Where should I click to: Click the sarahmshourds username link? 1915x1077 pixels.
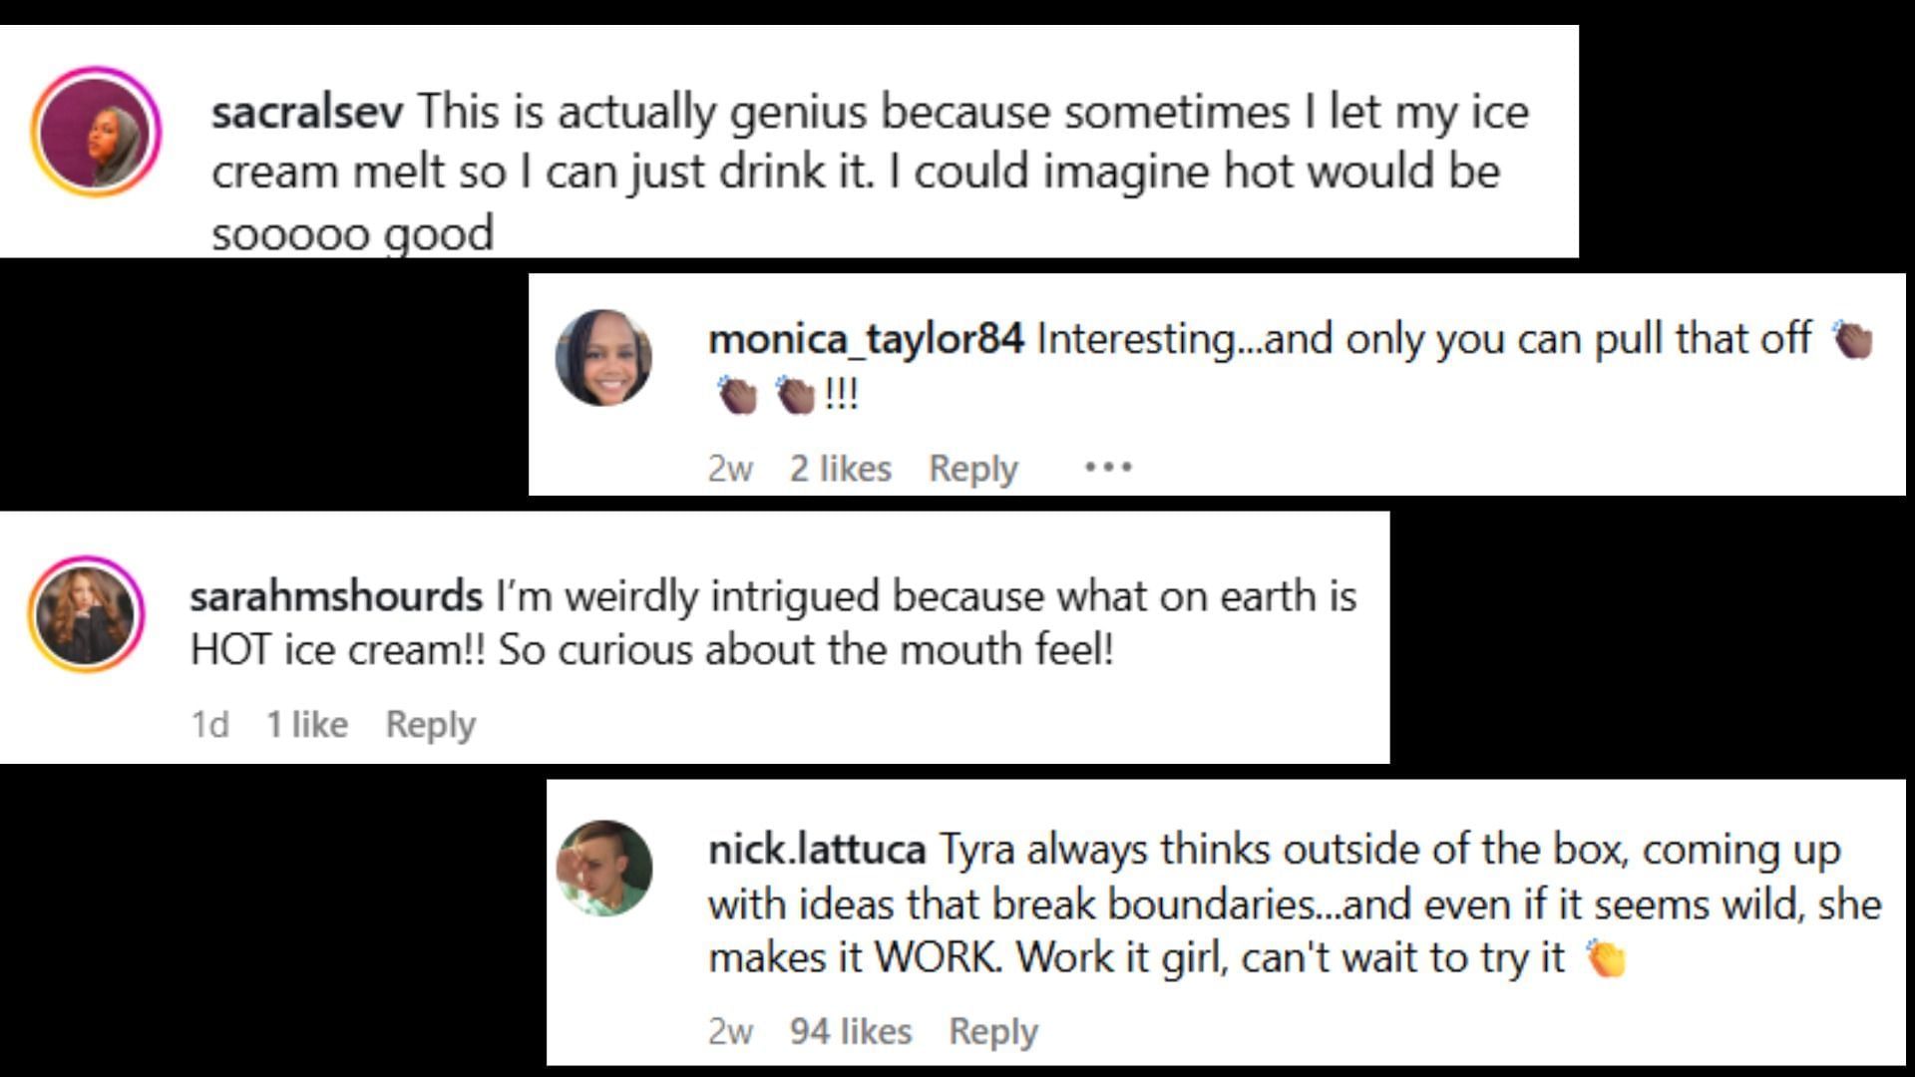pos(336,596)
